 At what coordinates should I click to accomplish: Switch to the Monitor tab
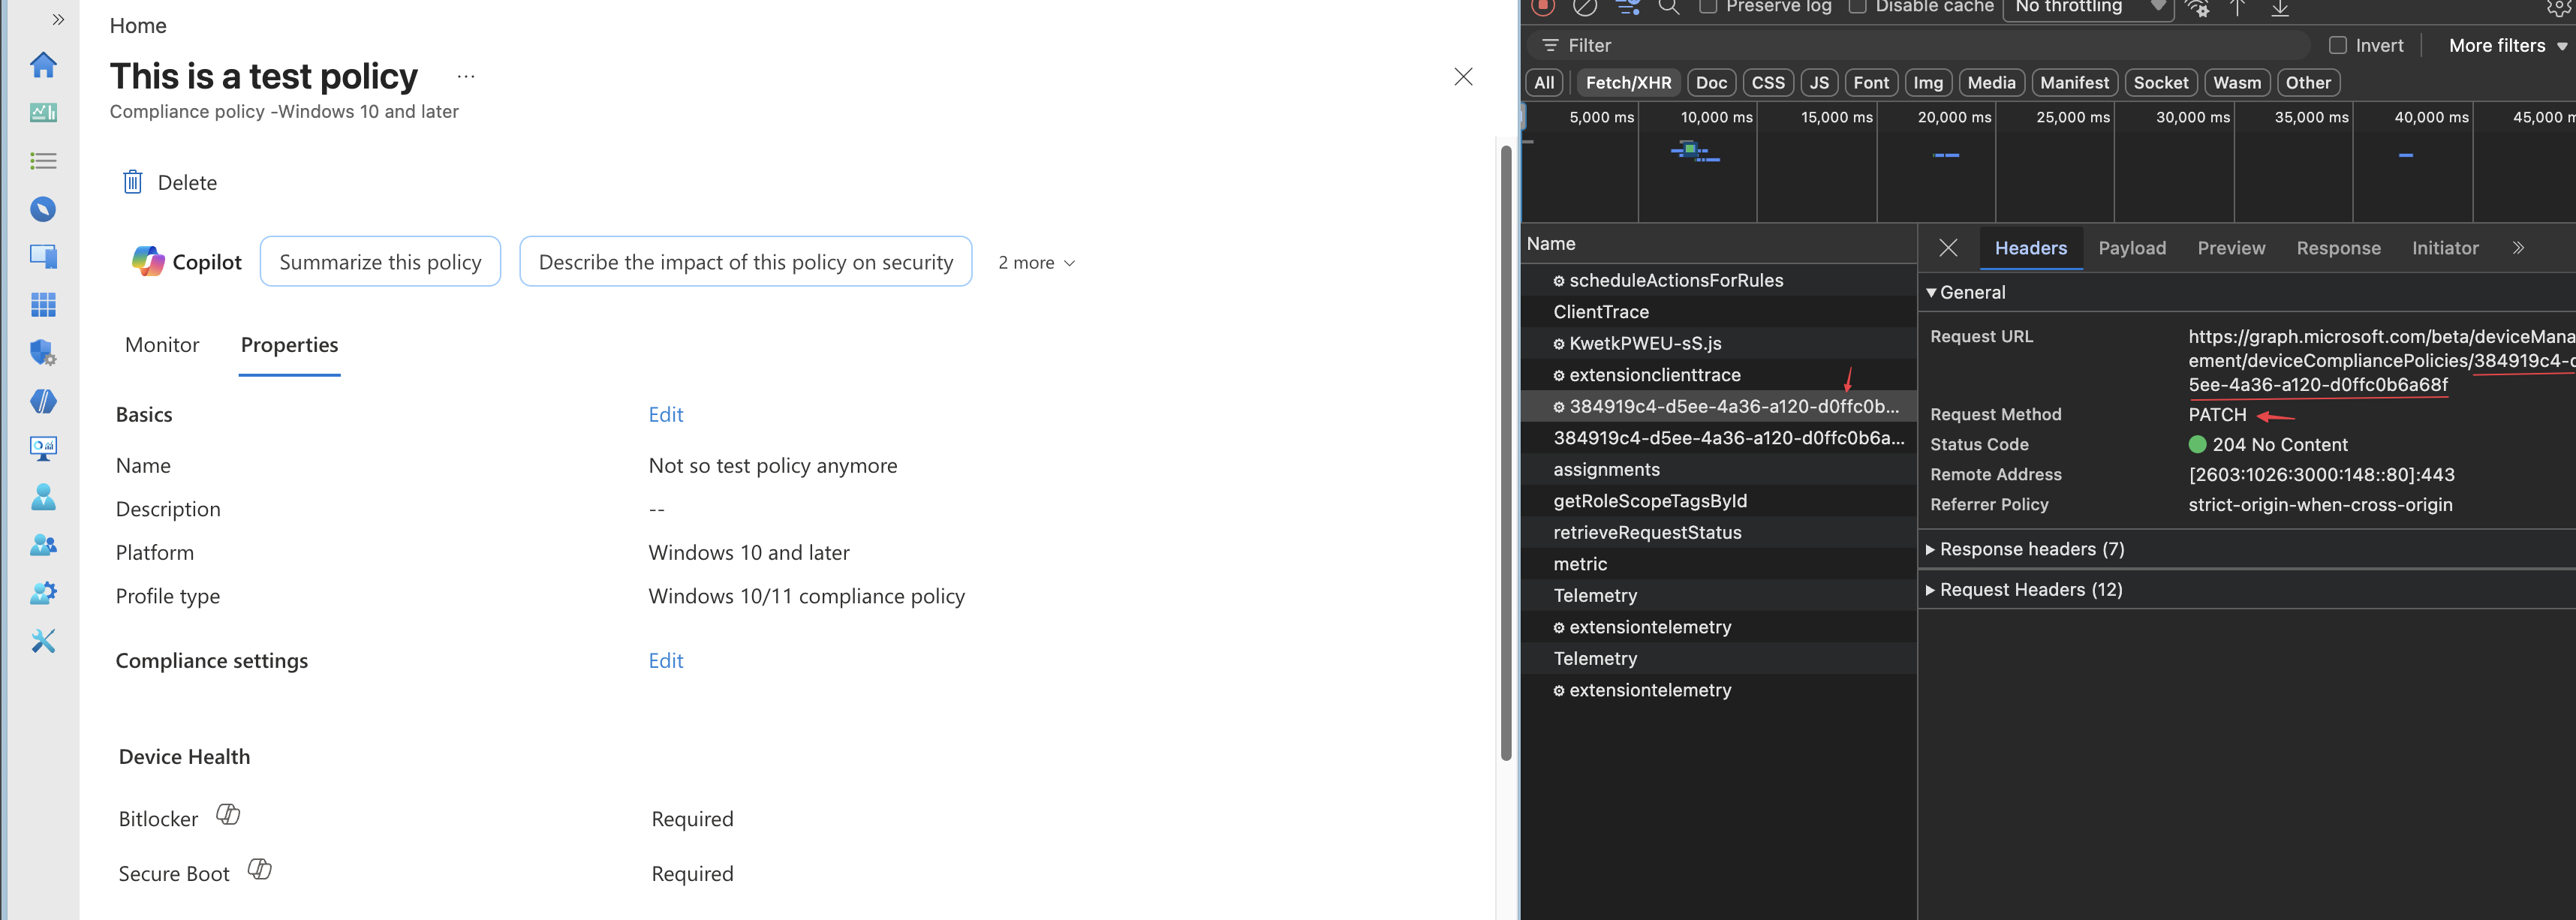tap(162, 345)
